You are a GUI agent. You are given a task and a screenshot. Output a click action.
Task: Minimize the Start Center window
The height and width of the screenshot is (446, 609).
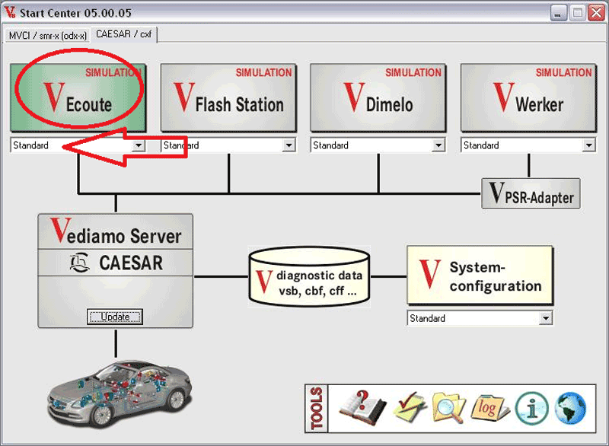pos(558,13)
